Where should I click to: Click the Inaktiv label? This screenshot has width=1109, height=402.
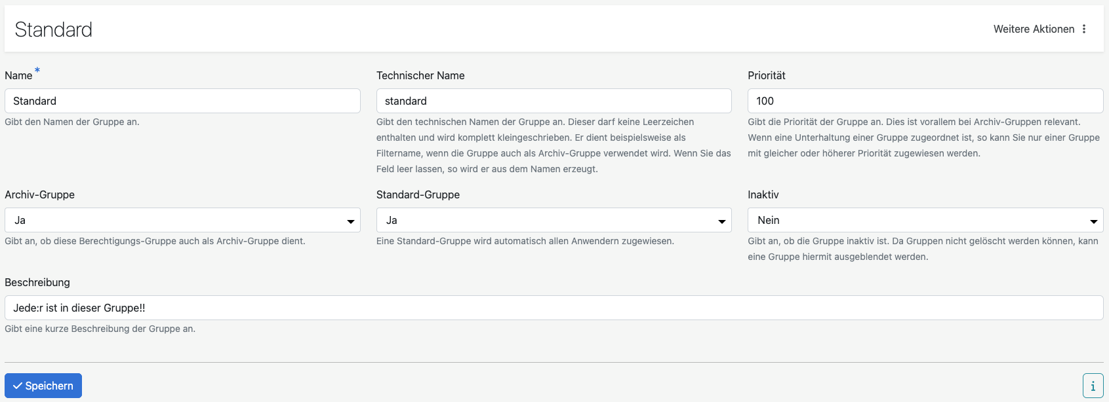(x=763, y=194)
